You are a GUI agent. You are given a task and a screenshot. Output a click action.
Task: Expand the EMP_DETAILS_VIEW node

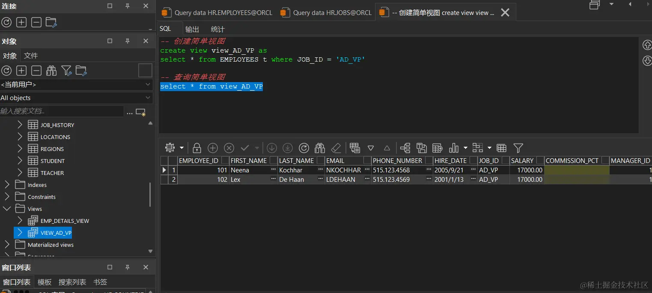20,221
